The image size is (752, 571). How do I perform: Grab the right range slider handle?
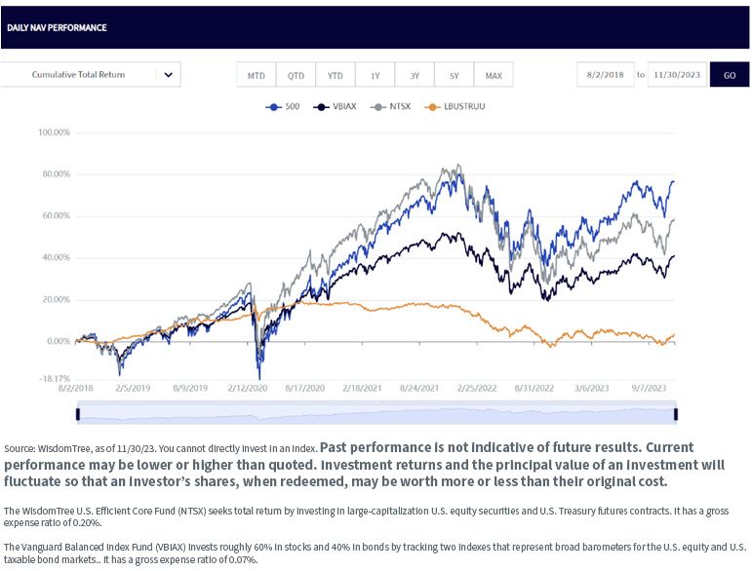pyautogui.click(x=676, y=414)
